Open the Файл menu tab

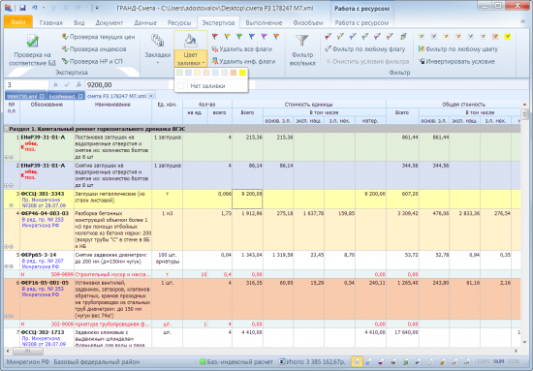[18, 22]
